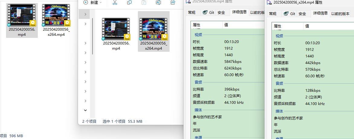Expand the second navigation pane chevron
Viewport: 354px width, 139px height.
tap(85, 24)
